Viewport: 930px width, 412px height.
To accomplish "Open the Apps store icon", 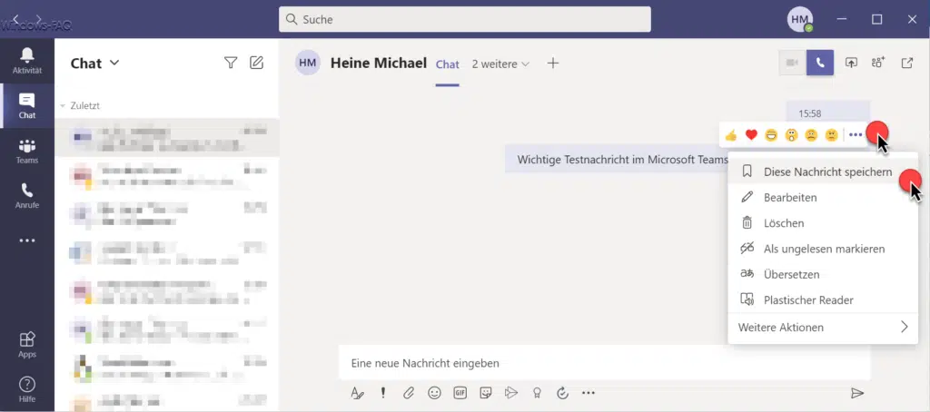I will 26,344.
